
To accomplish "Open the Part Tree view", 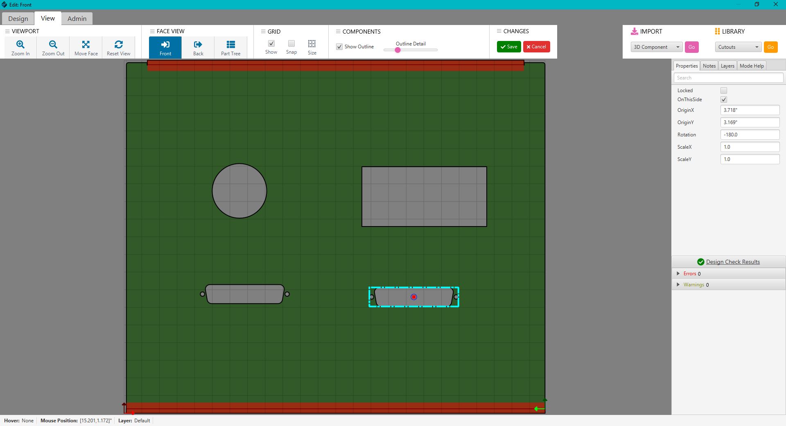I will point(231,48).
